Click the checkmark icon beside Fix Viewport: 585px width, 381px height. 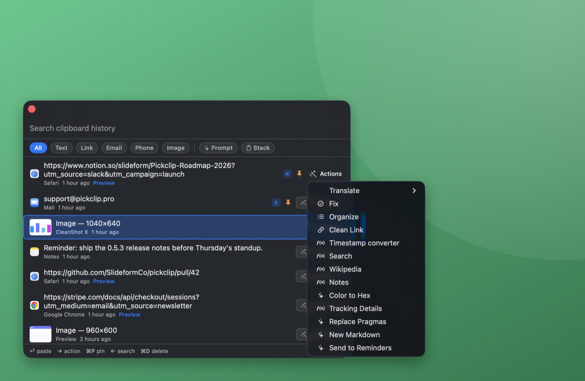tap(321, 204)
